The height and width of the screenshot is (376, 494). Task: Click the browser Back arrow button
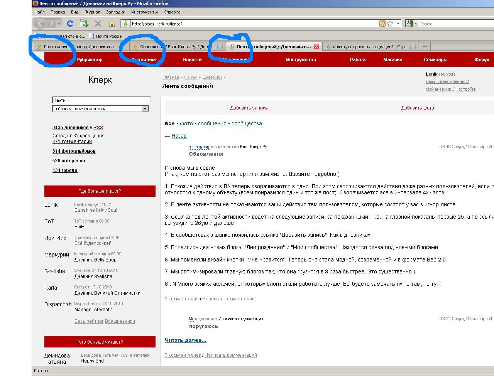(40, 24)
